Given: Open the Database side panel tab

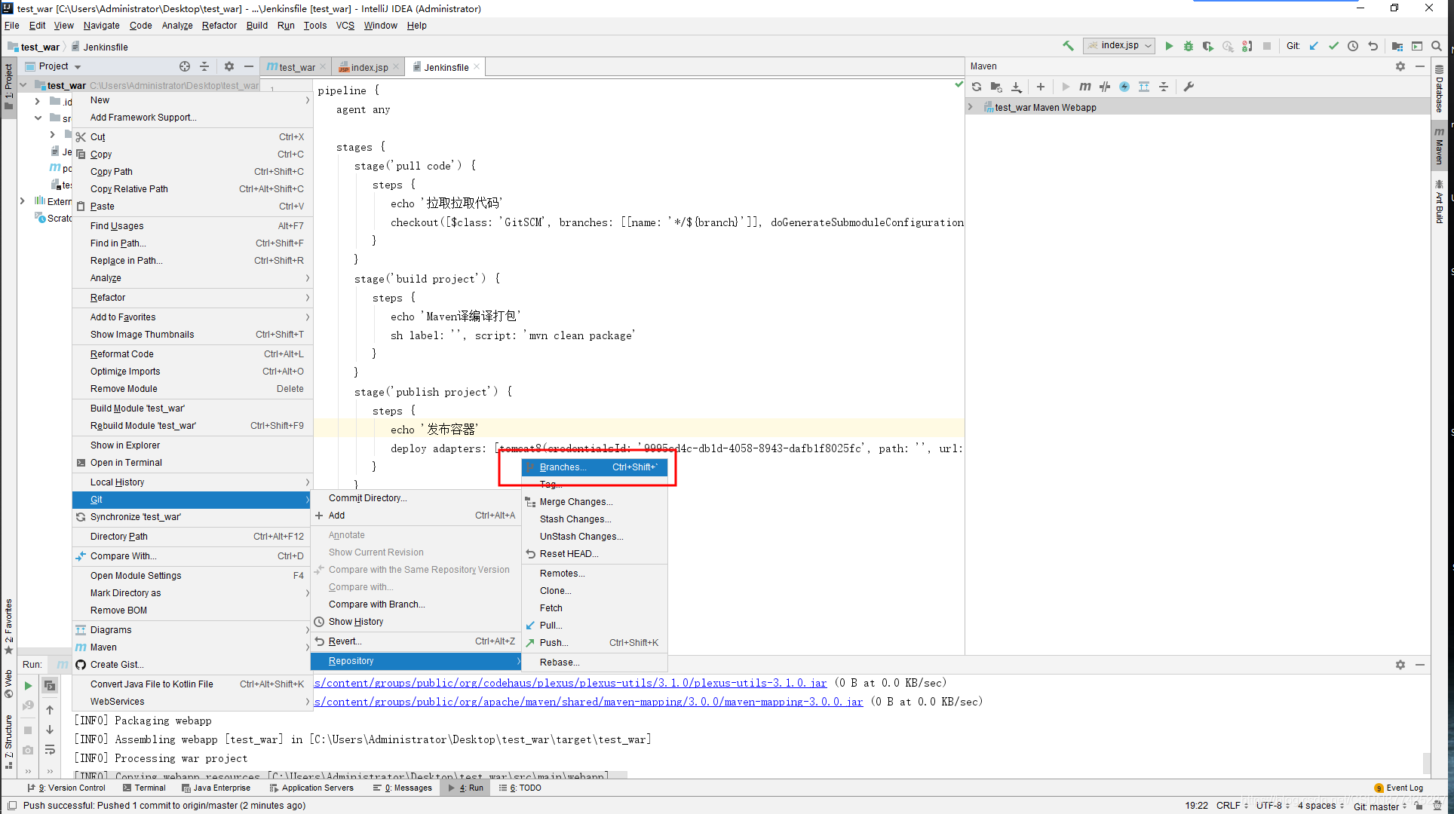Looking at the screenshot, I should [1440, 89].
